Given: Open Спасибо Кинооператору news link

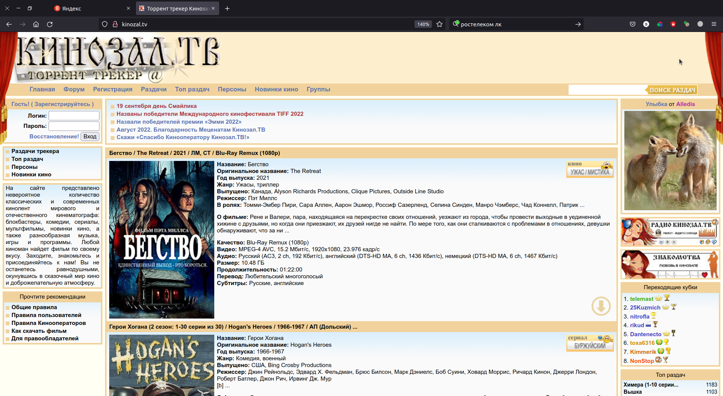Looking at the screenshot, I should [x=183, y=137].
